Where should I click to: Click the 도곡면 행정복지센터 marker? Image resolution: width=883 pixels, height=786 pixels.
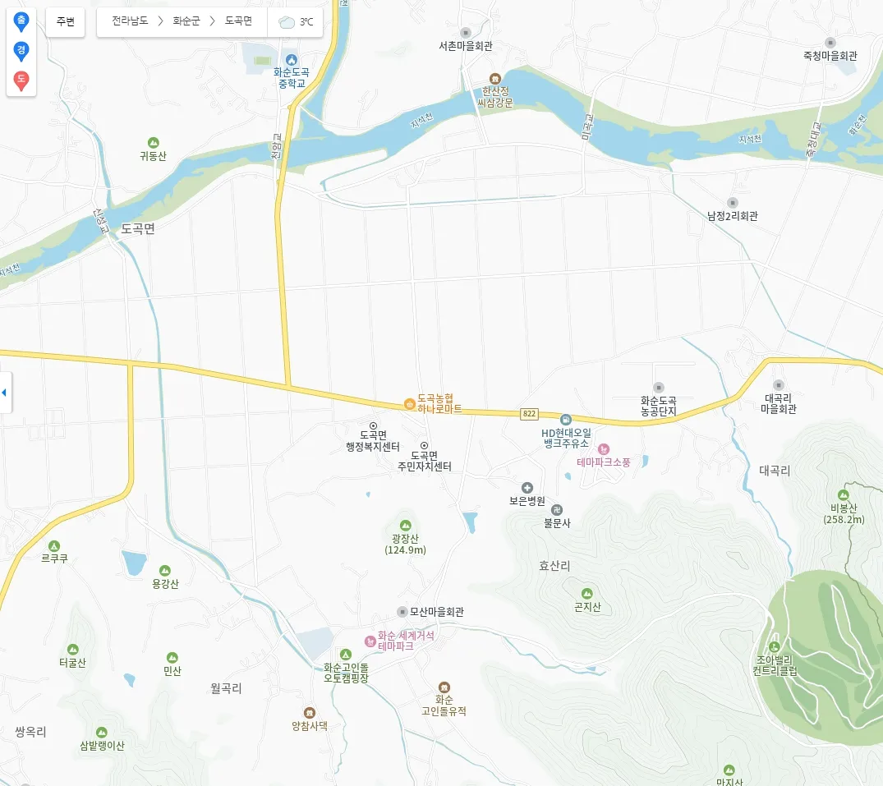373,426
